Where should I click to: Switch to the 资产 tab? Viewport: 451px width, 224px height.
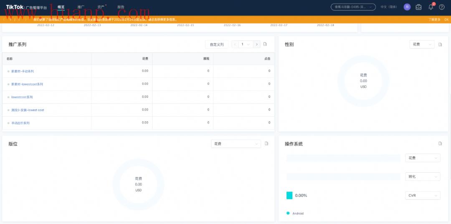[x=101, y=7]
